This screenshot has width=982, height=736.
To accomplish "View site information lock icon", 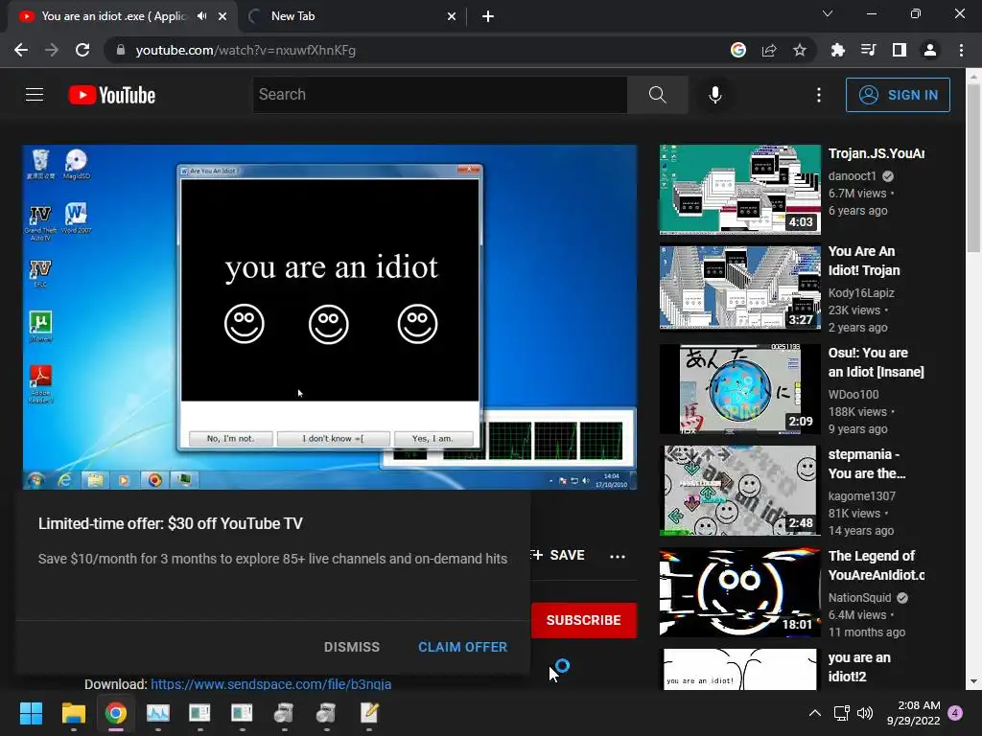I will pos(121,50).
